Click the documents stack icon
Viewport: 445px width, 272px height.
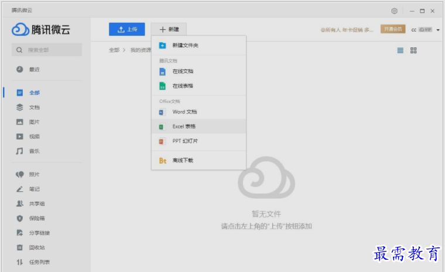(x=19, y=107)
